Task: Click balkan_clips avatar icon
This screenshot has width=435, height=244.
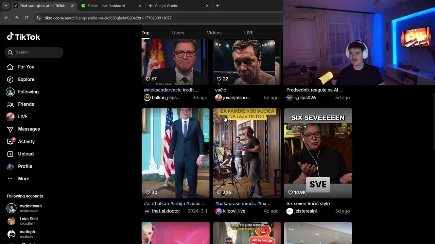Action: coord(147,98)
